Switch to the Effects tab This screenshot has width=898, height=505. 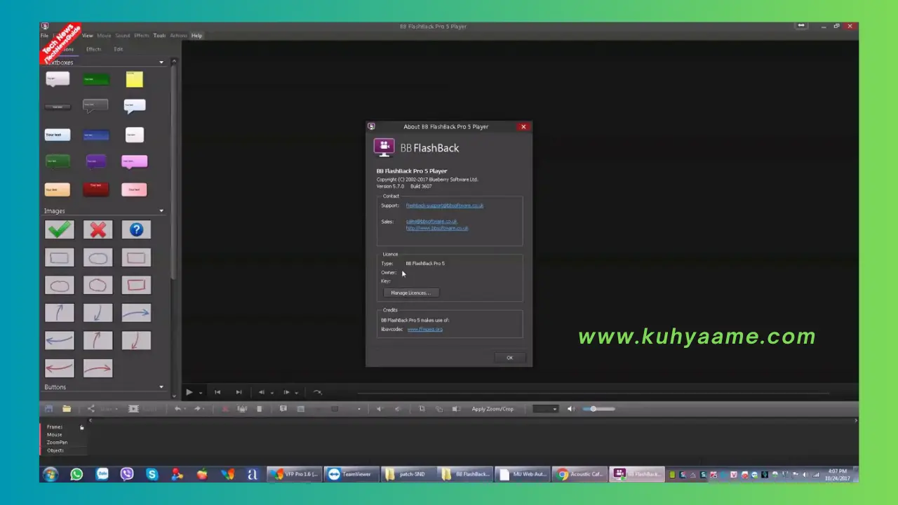pos(93,49)
